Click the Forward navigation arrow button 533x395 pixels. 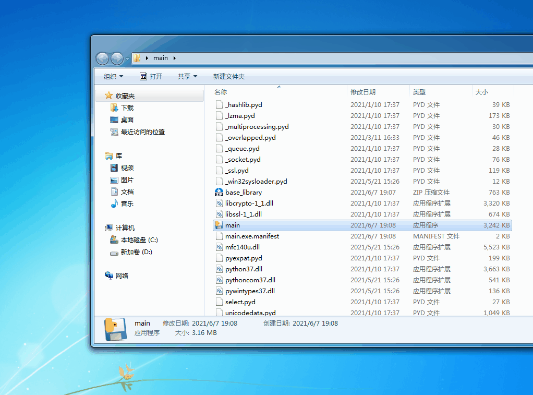point(117,58)
